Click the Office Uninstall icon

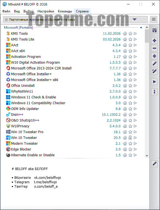coord(8,86)
